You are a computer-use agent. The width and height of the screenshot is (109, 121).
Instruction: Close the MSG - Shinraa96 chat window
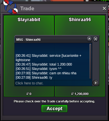(x=96, y=39)
